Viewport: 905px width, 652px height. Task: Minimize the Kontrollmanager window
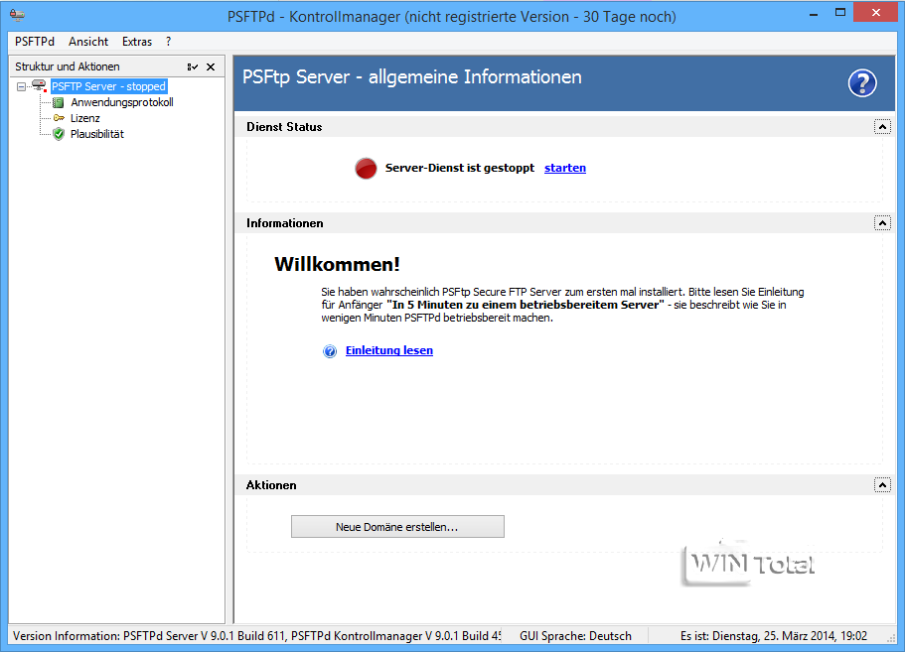814,13
